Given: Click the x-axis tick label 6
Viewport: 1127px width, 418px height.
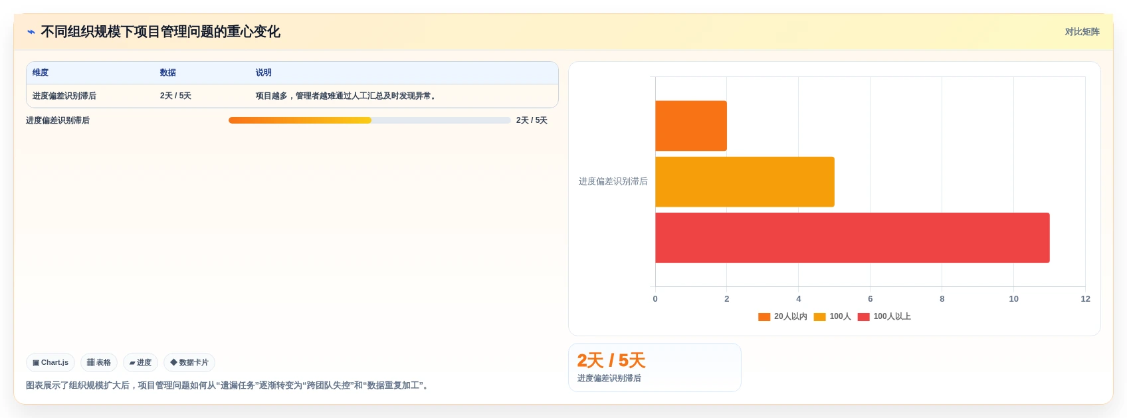Looking at the screenshot, I should coord(870,299).
